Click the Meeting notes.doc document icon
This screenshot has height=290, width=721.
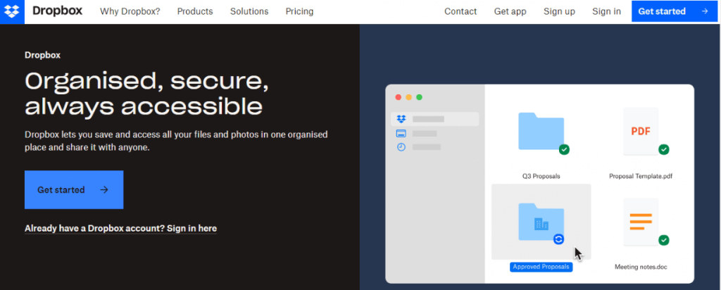click(641, 222)
